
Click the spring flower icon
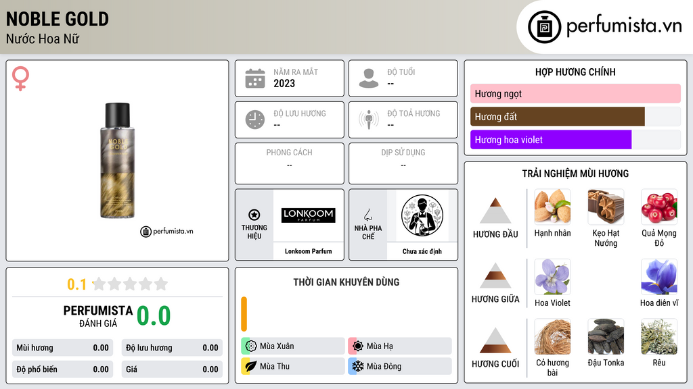(251, 346)
